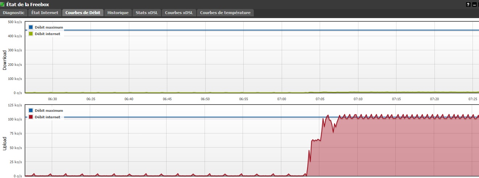This screenshot has height=178, width=479.
Task: Toggle Débit internet label in Upload legend
Action: (47, 117)
